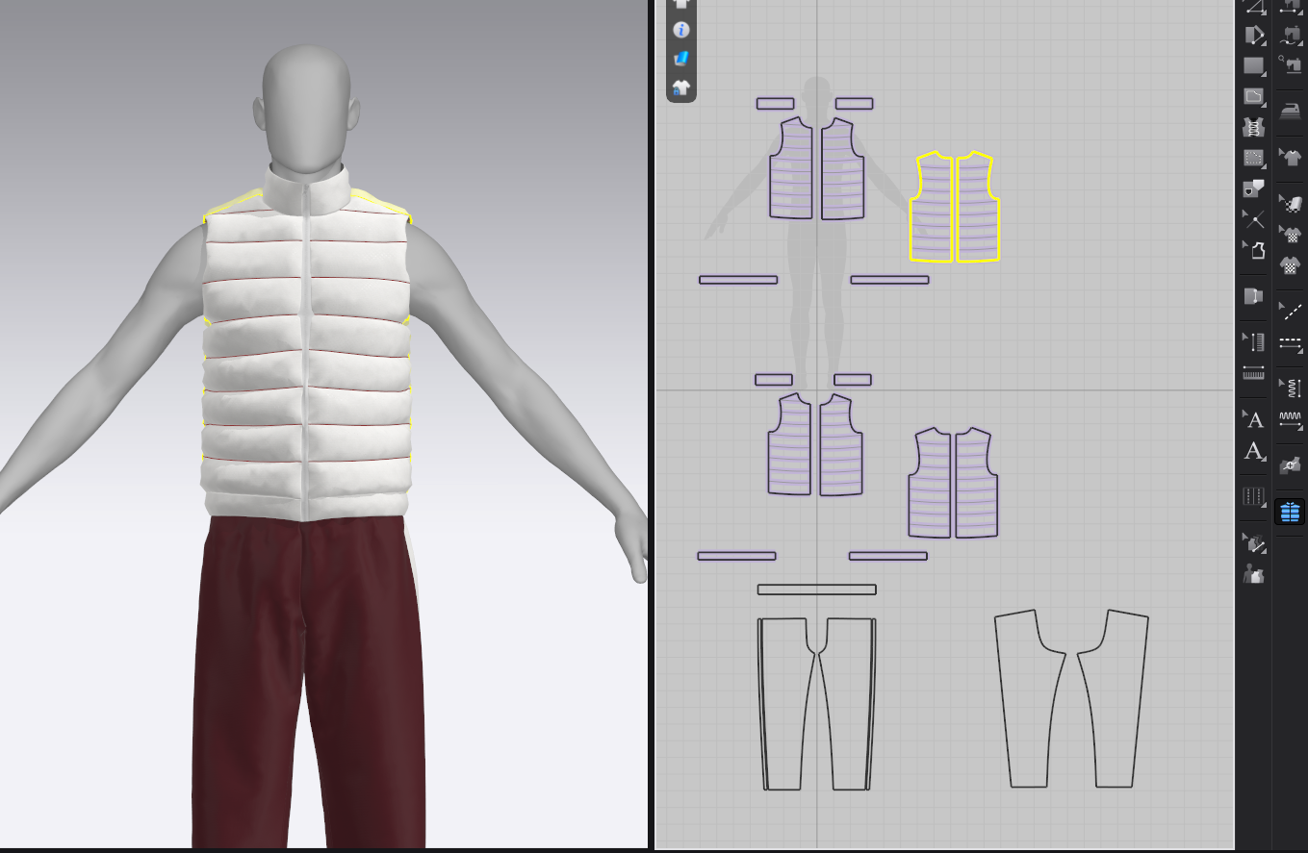Click the corset lacing tool icon
The width and height of the screenshot is (1308, 853).
click(x=1253, y=127)
